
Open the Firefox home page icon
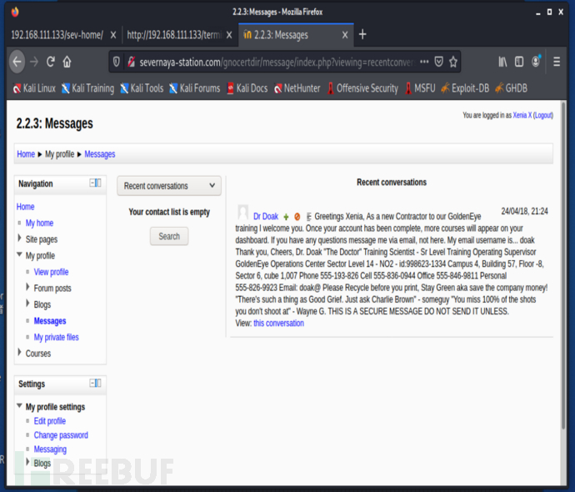67,62
